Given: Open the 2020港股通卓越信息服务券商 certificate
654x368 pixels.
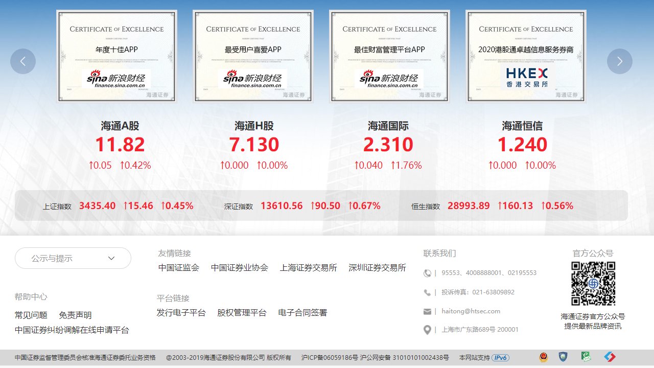Looking at the screenshot, I should click(x=526, y=56).
